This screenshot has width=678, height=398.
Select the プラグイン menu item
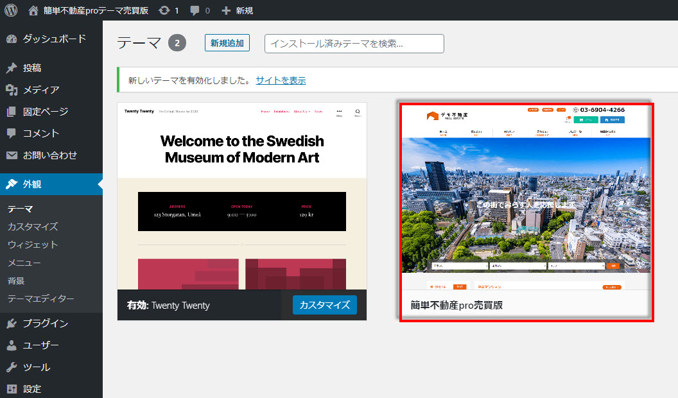point(45,324)
